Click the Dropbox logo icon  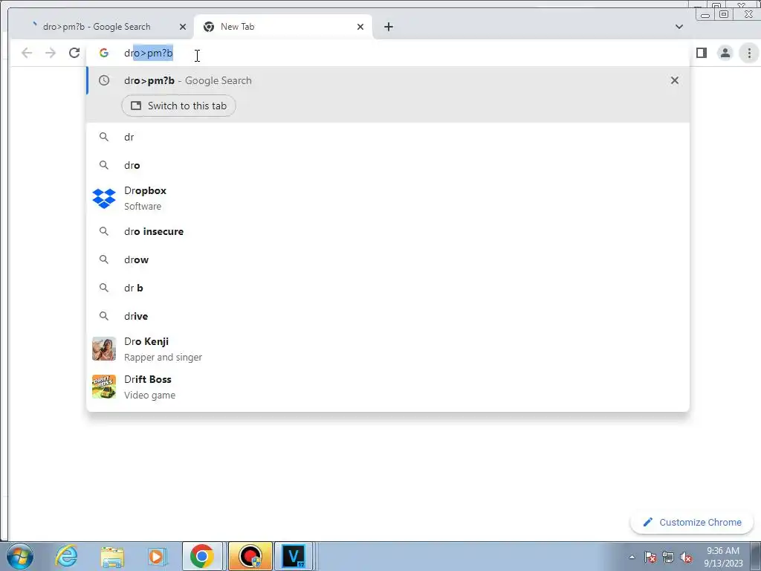click(x=104, y=198)
